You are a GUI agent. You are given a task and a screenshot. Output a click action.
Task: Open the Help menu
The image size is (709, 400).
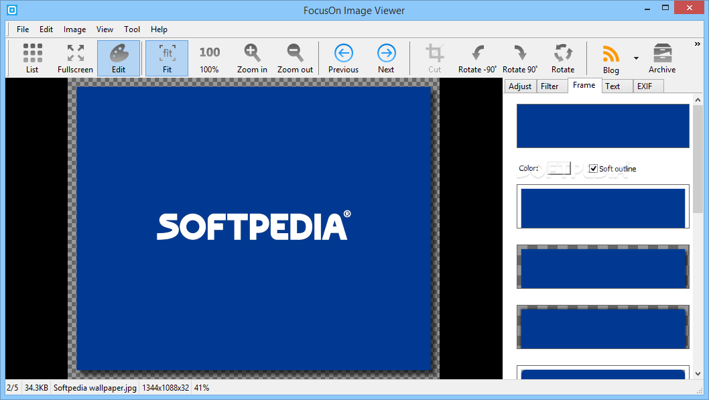[x=159, y=29]
